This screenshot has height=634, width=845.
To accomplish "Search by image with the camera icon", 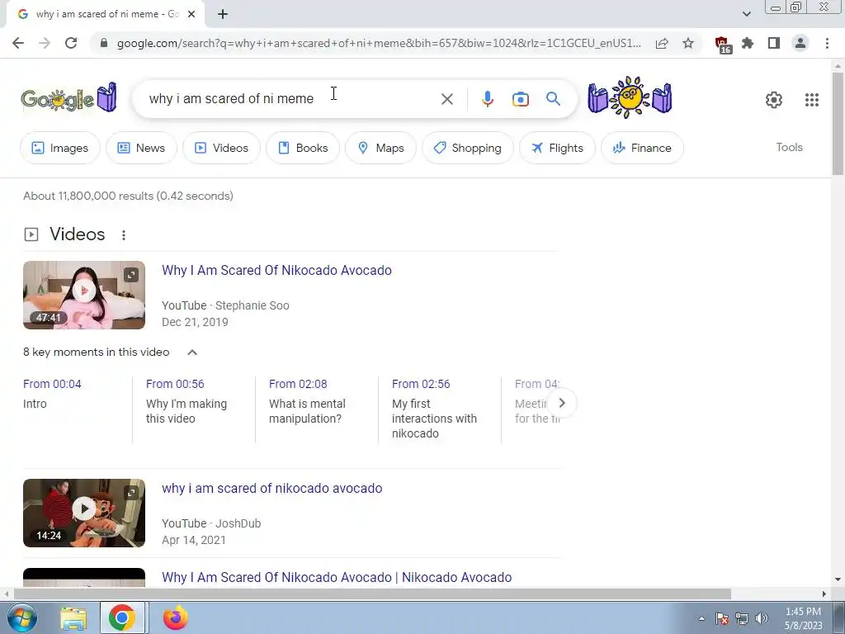I will 520,99.
